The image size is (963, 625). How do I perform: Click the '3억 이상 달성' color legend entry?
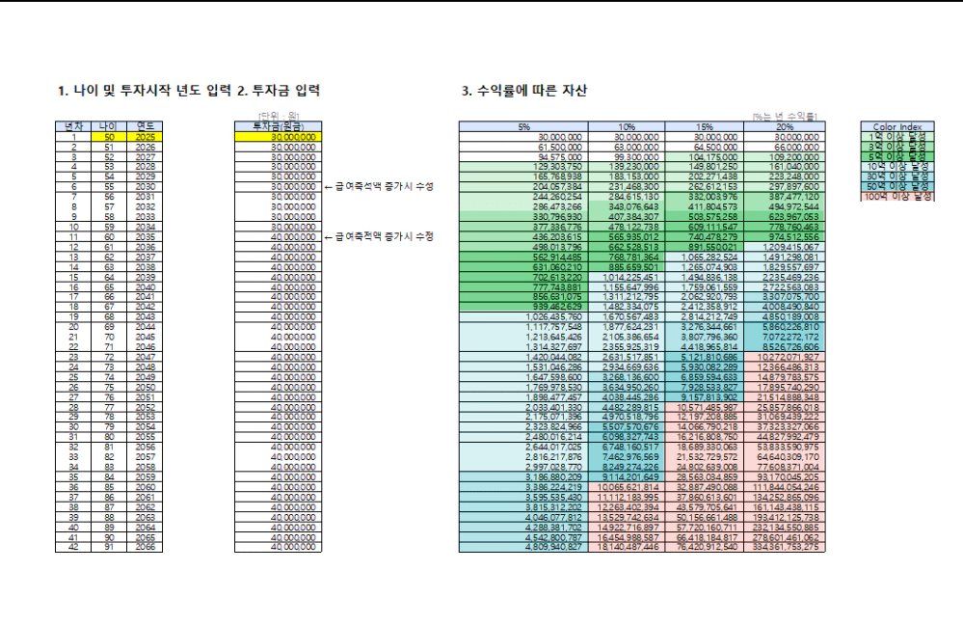[x=897, y=147]
